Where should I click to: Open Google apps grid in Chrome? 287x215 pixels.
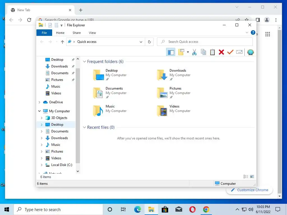click(268, 34)
